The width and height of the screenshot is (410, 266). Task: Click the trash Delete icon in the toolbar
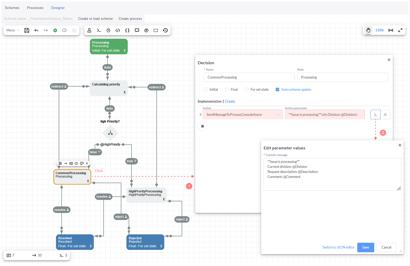pos(74,30)
